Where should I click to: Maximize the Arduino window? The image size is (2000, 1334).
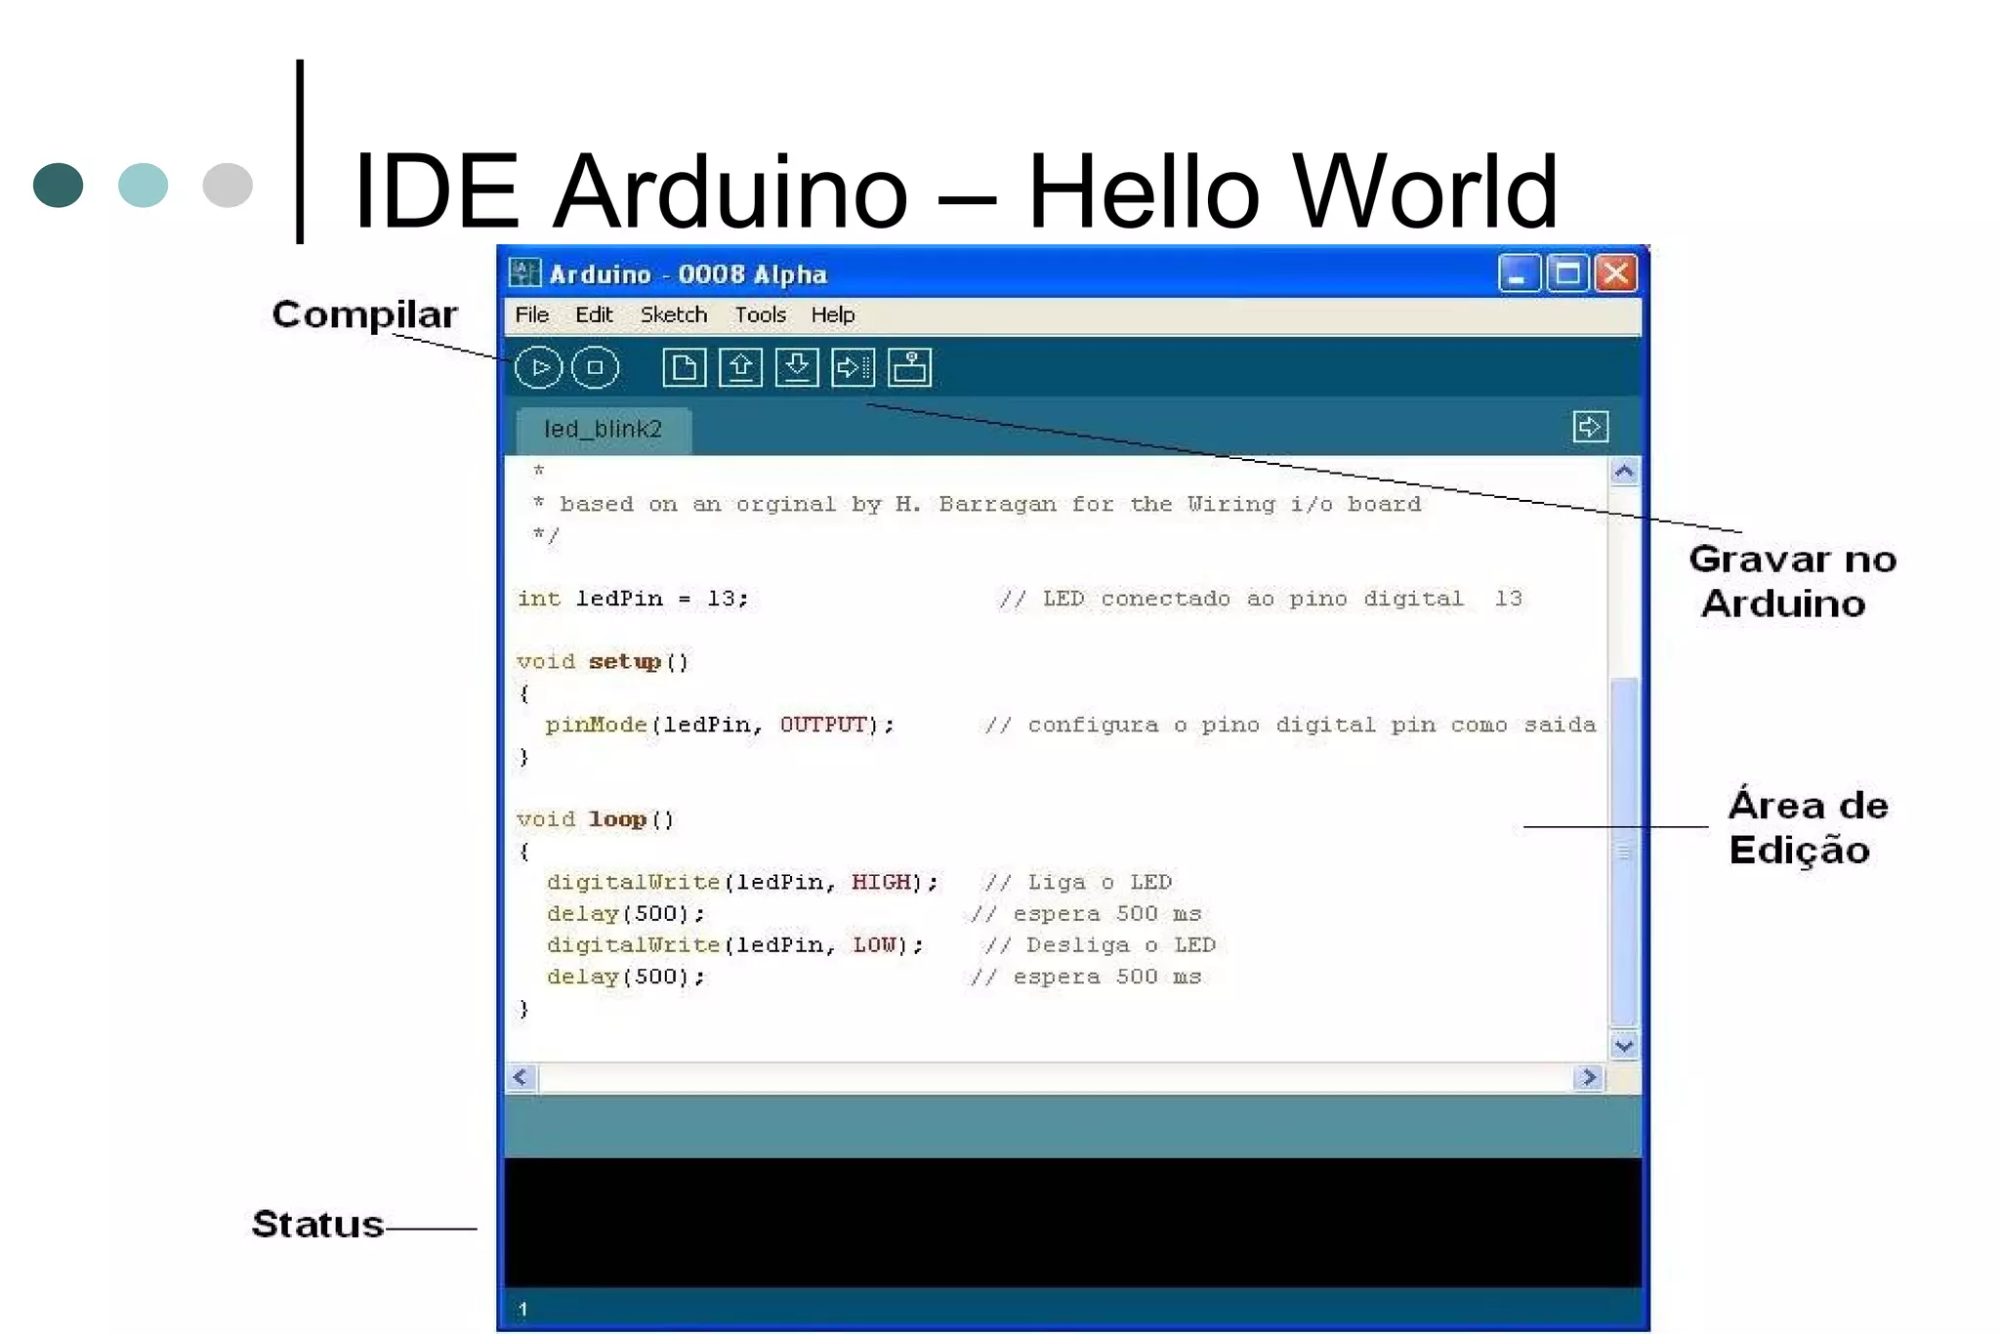[x=1567, y=273]
